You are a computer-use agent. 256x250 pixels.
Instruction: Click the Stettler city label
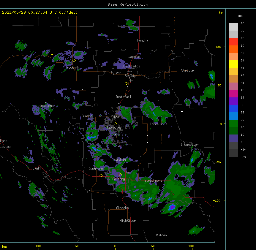[188, 70]
